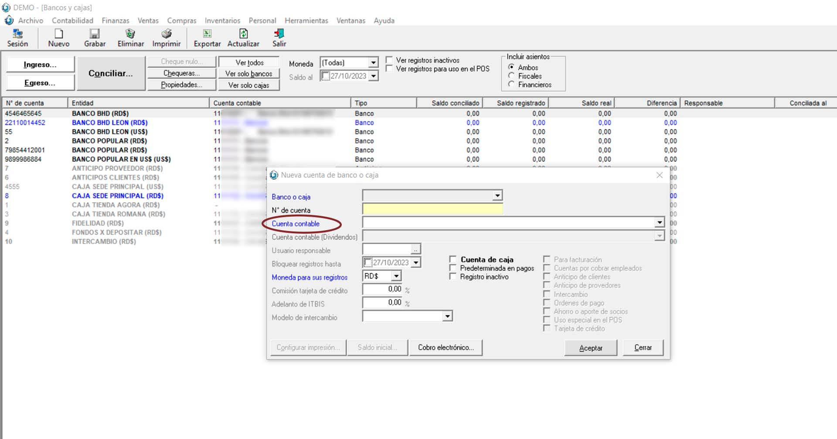Click the Nuevo document icon
This screenshot has width=837, height=439.
coord(58,34)
